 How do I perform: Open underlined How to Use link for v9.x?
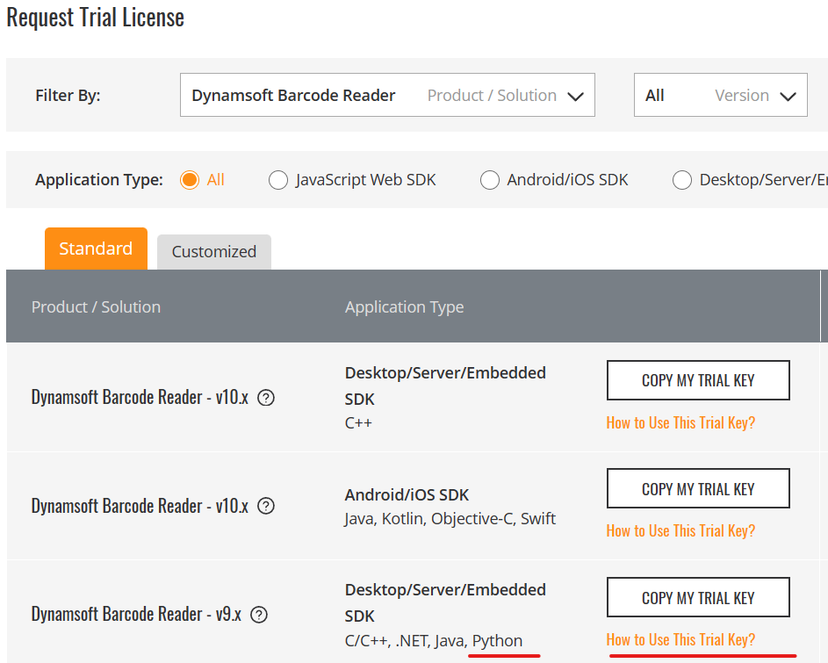(680, 639)
